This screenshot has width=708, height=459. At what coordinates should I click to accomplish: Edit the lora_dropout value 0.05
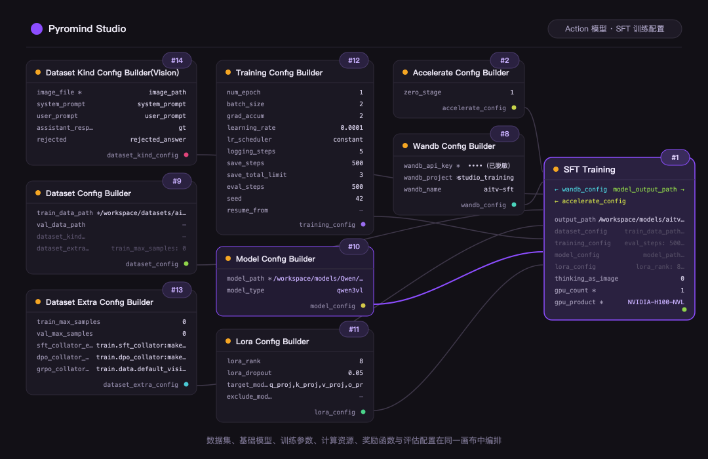355,372
